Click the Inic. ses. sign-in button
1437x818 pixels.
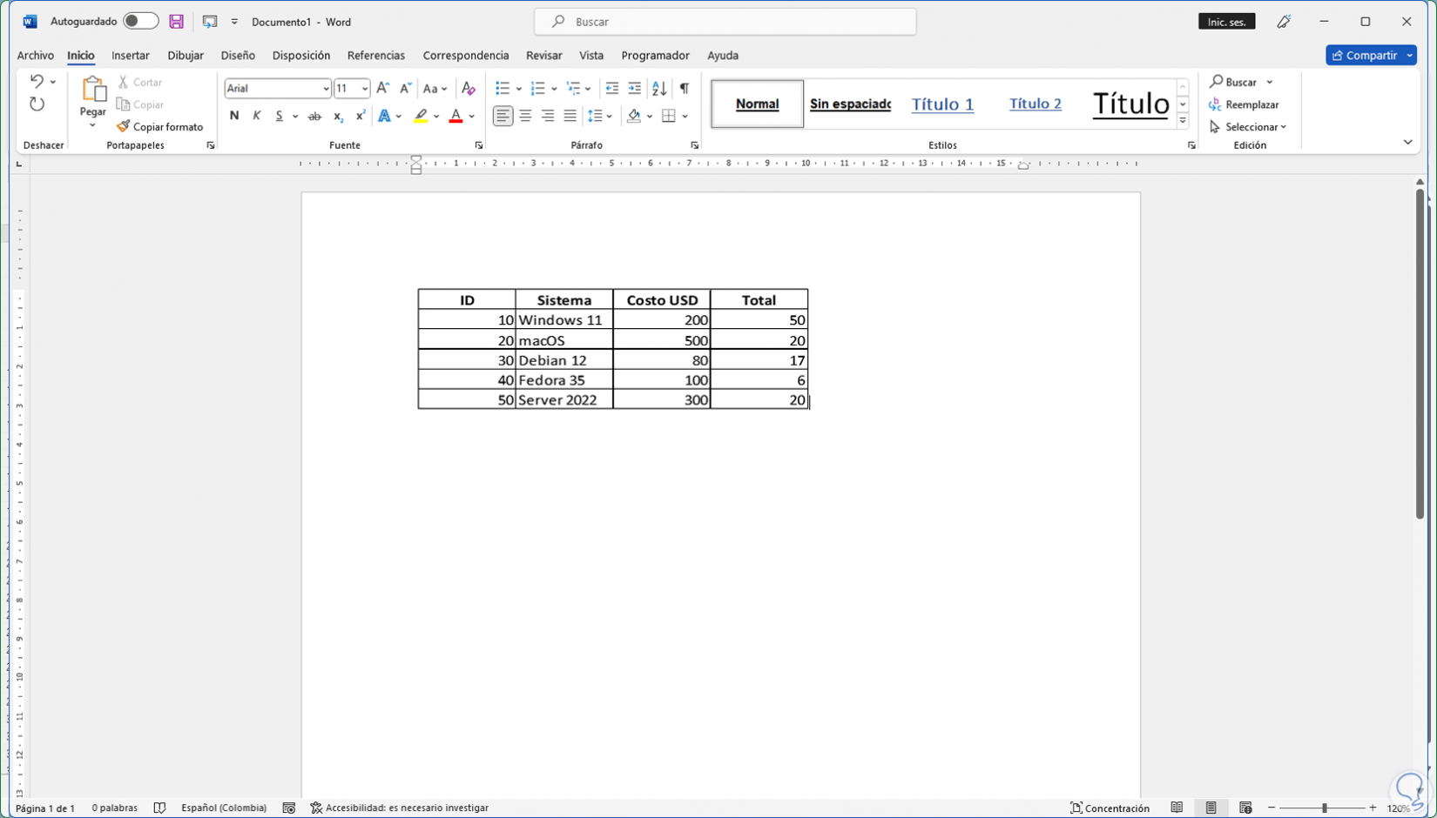click(1227, 22)
